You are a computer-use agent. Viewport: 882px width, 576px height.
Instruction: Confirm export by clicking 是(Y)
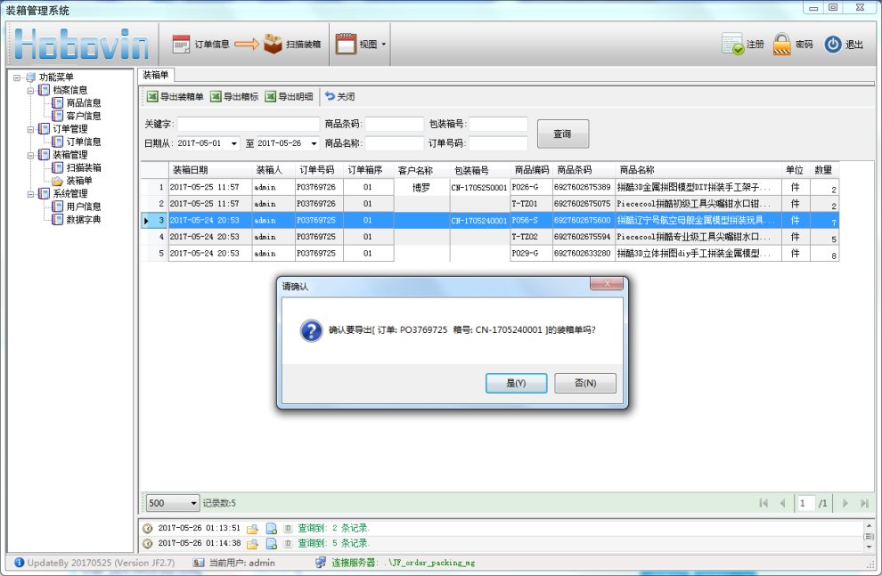point(516,383)
